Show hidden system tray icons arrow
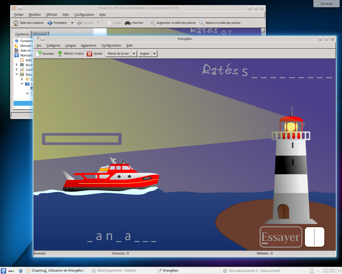Image resolution: width=342 pixels, height=274 pixels. (x=318, y=271)
